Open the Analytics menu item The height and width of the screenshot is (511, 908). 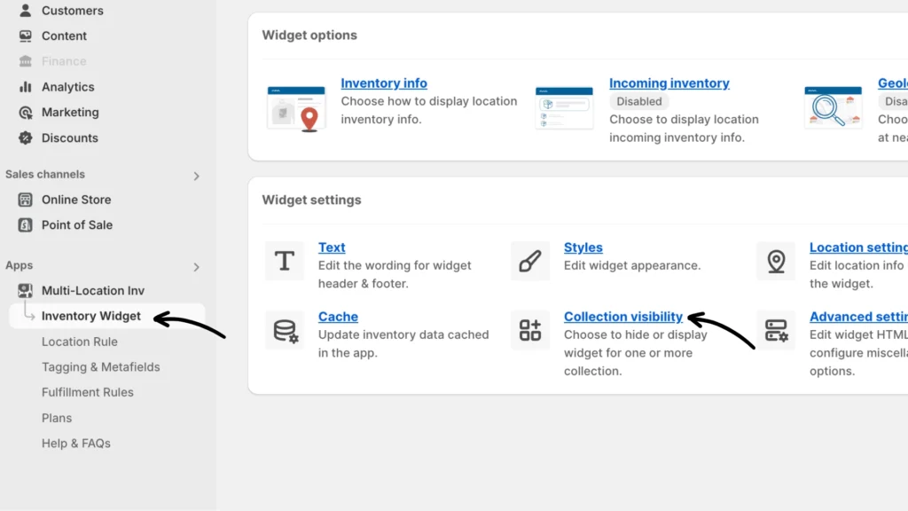(67, 87)
